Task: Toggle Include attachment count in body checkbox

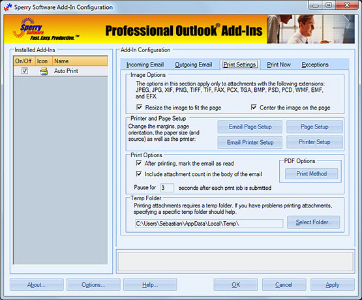Action: [139, 173]
